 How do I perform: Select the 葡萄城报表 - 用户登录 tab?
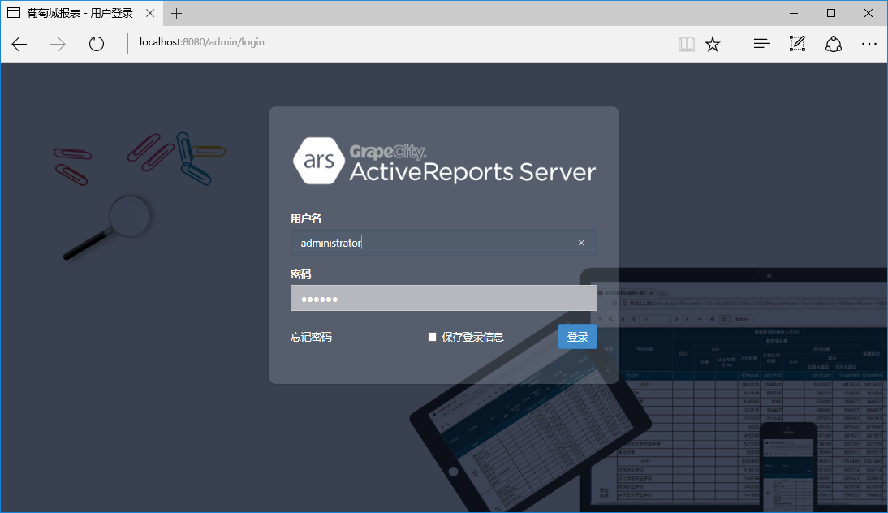point(77,13)
